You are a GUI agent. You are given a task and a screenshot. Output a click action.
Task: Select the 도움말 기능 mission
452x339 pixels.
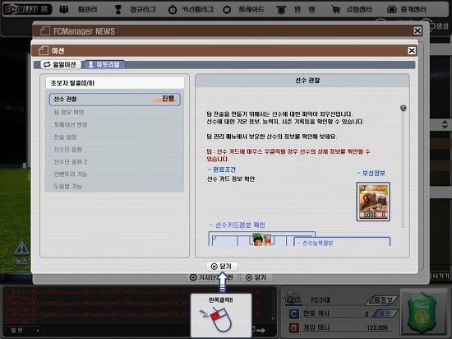click(67, 187)
